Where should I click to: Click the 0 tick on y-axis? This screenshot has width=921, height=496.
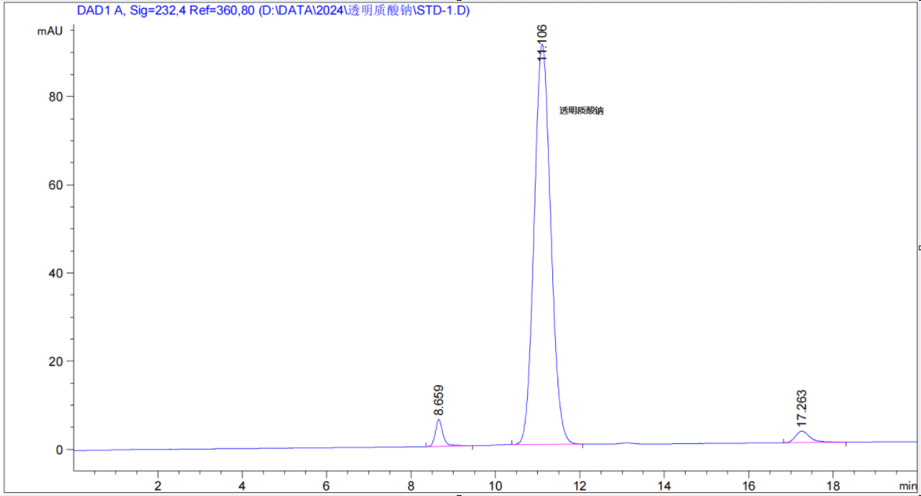(59, 450)
